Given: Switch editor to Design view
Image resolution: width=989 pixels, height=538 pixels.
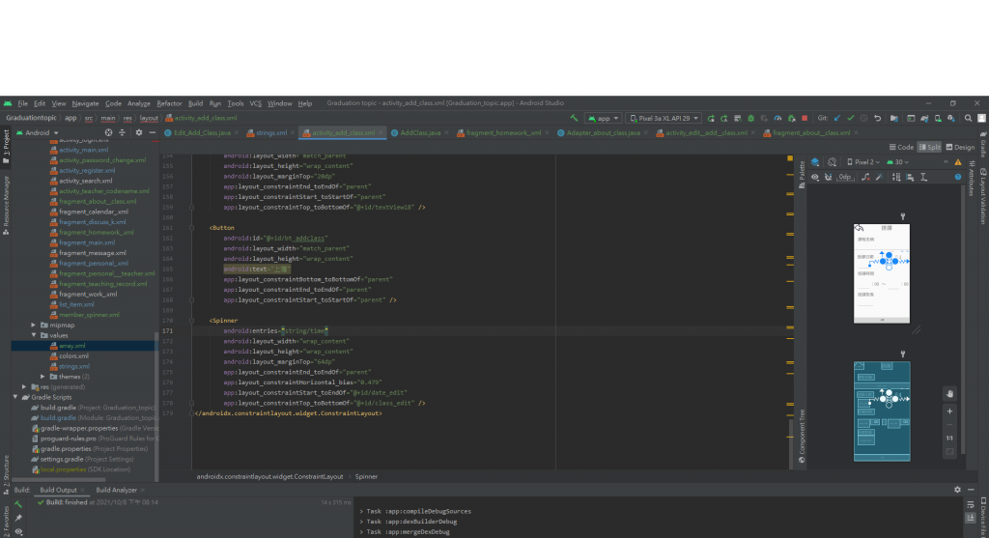Looking at the screenshot, I should (x=960, y=147).
